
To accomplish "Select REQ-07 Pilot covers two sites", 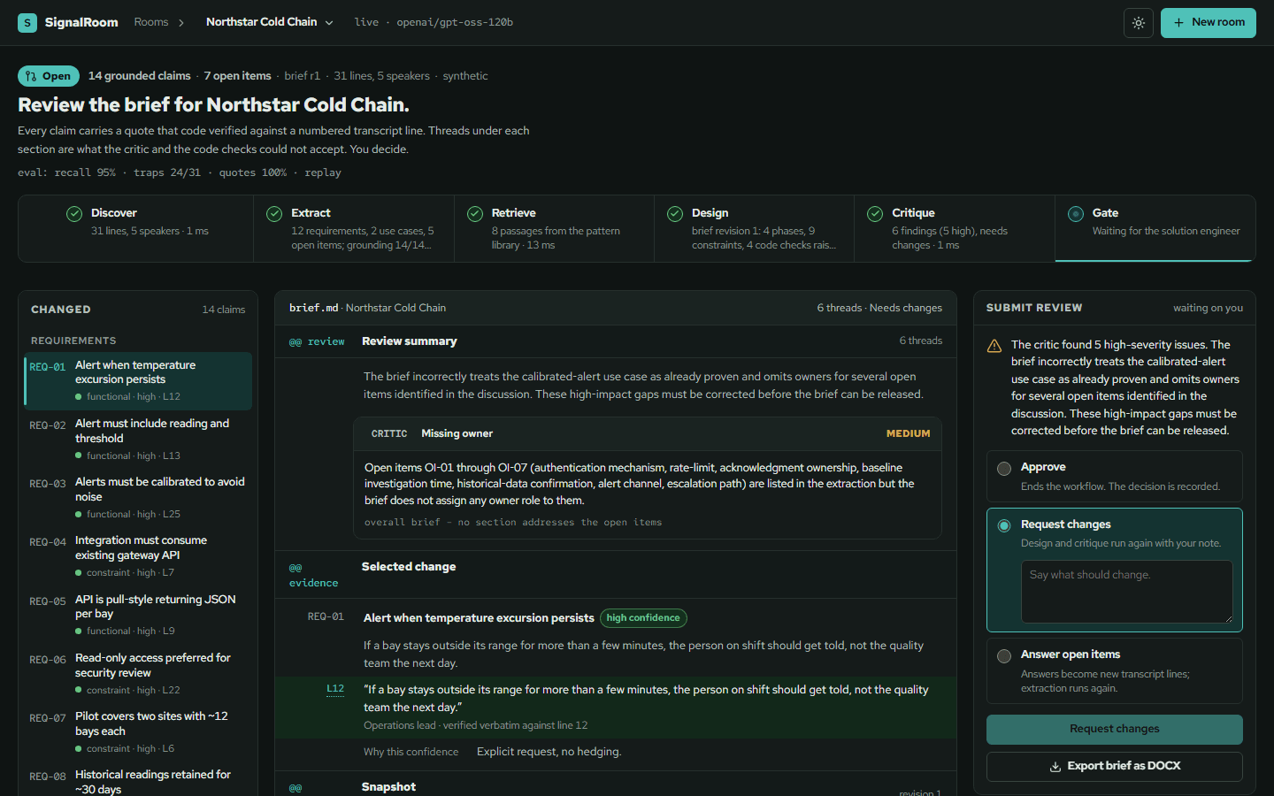I will point(138,732).
